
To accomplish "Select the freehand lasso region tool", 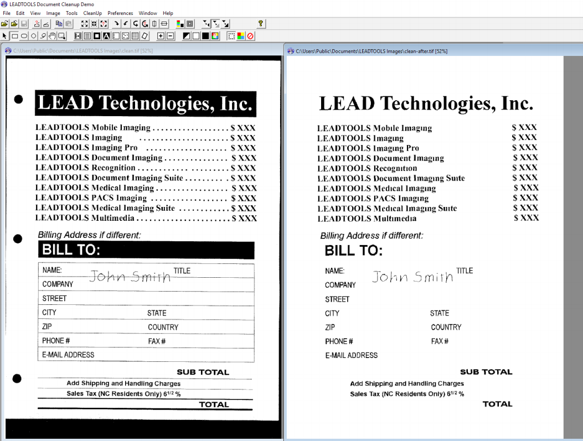I will pos(43,36).
